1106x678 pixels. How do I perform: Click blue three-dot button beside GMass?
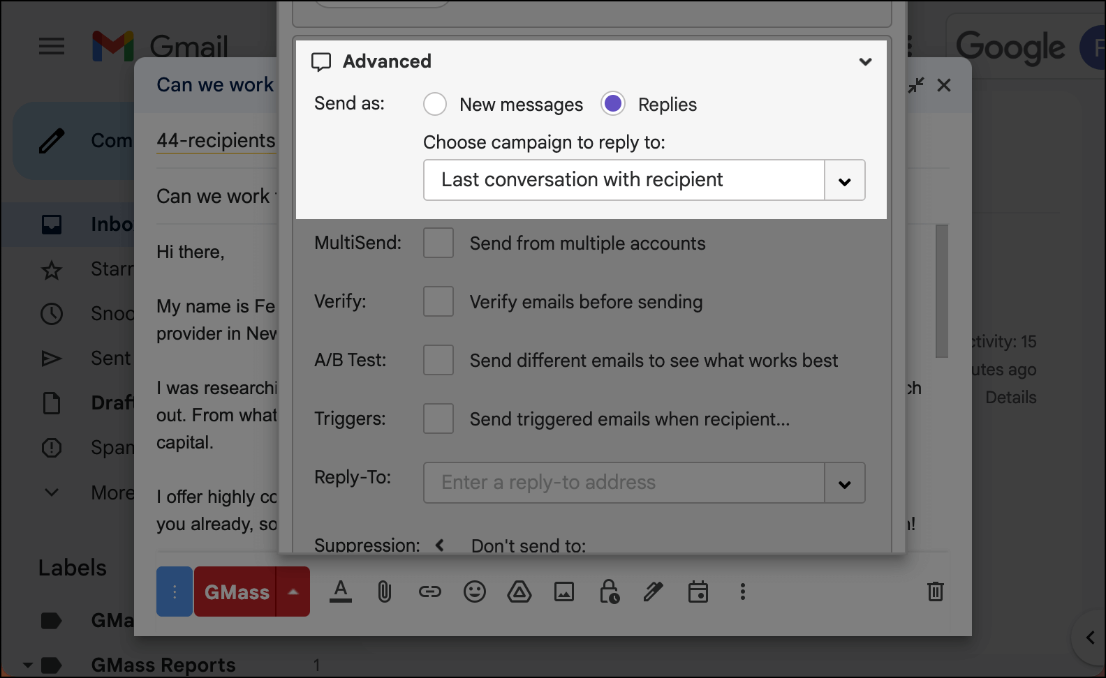175,592
